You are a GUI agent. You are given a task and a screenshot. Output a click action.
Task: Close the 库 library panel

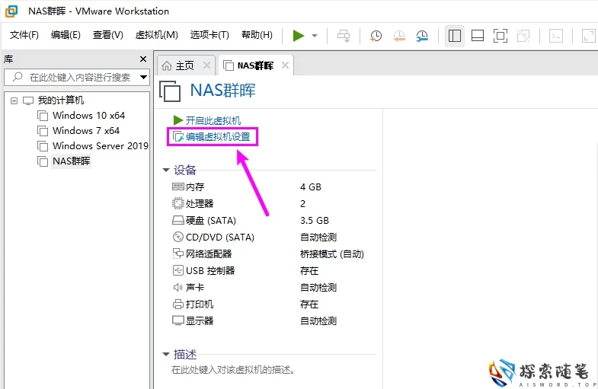143,59
